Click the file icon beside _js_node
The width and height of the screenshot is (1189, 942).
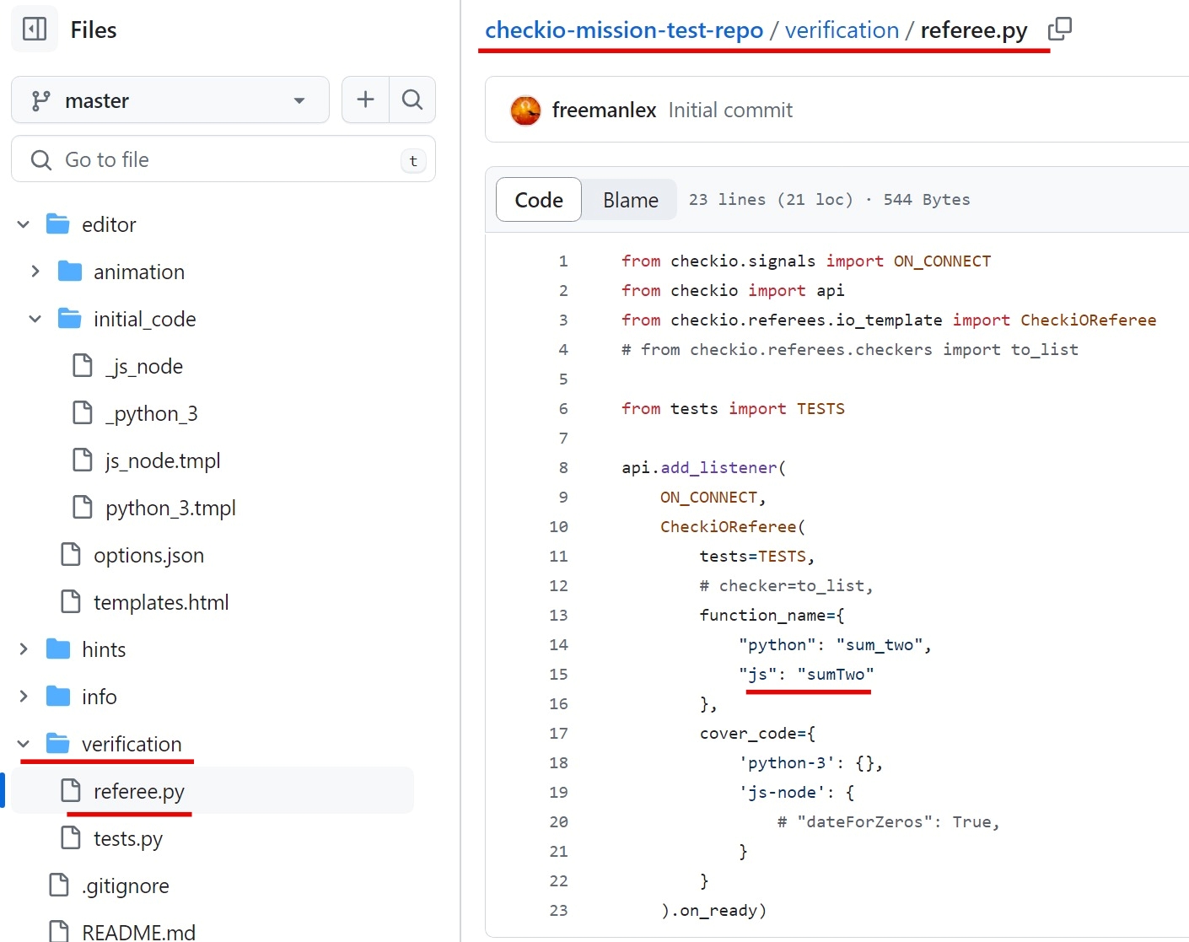coord(83,365)
